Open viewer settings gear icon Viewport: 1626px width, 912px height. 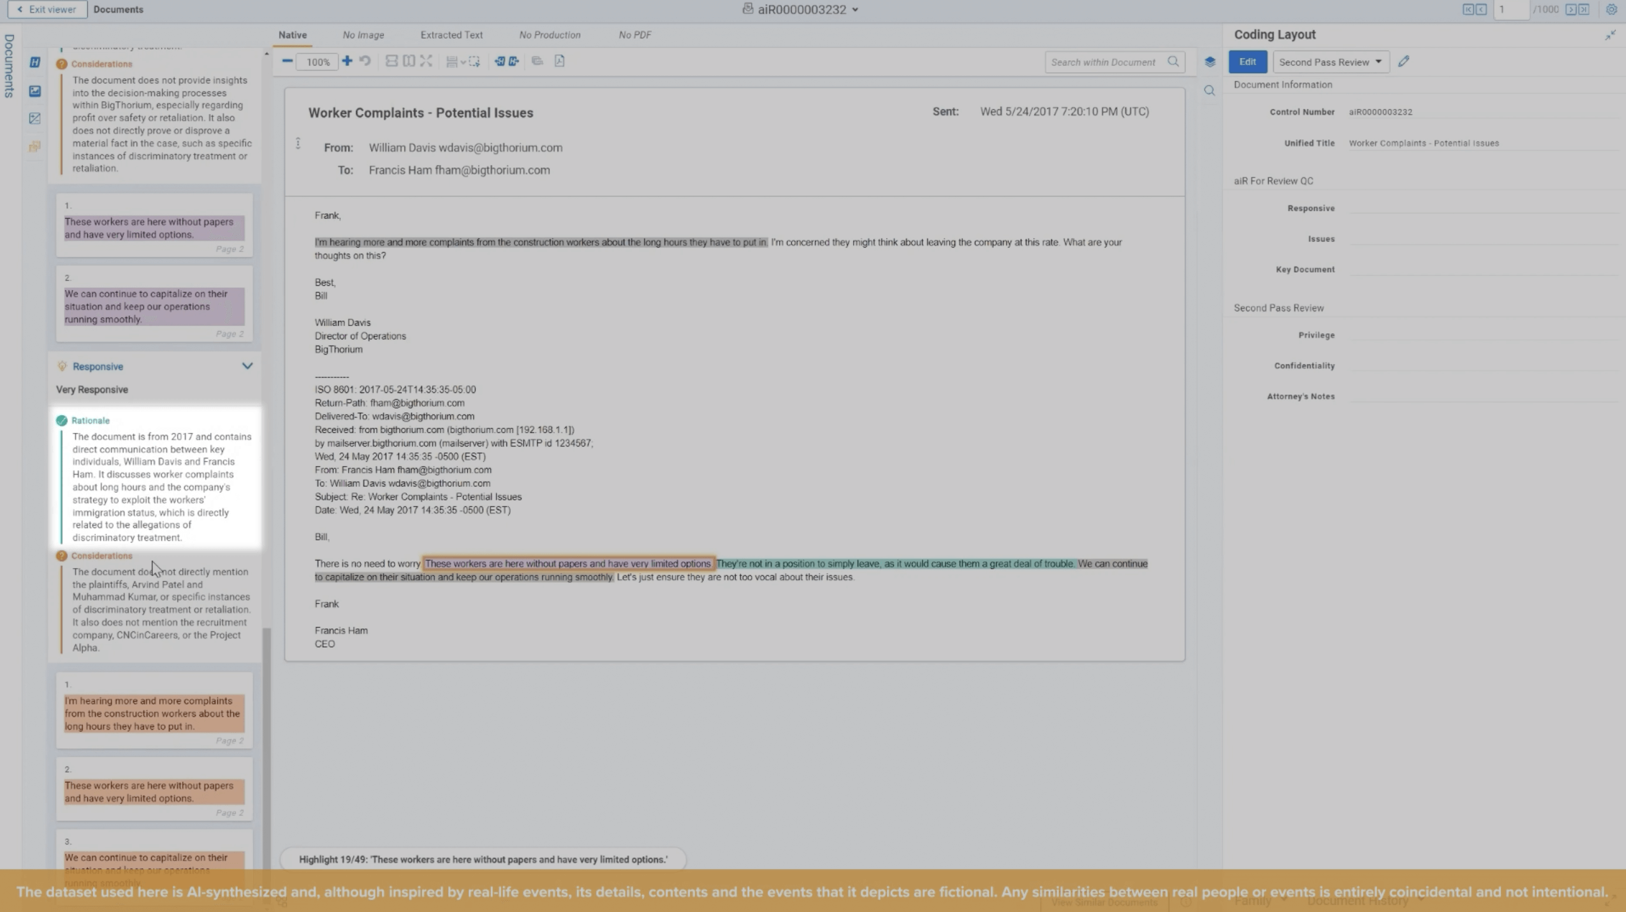[x=1611, y=10]
